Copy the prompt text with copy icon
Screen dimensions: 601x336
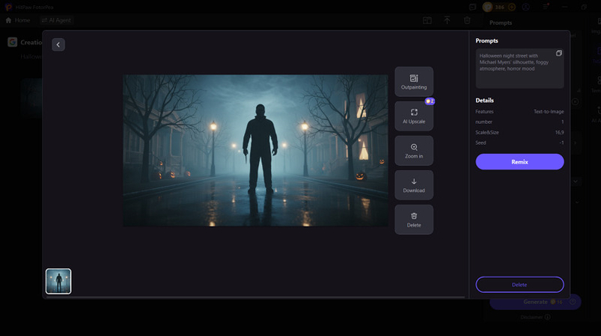click(559, 53)
